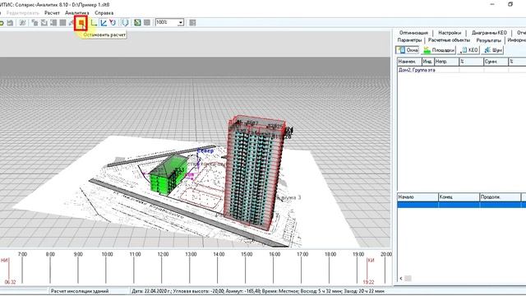Switch to the Настройки tab
The height and width of the screenshot is (296, 526).
click(450, 33)
